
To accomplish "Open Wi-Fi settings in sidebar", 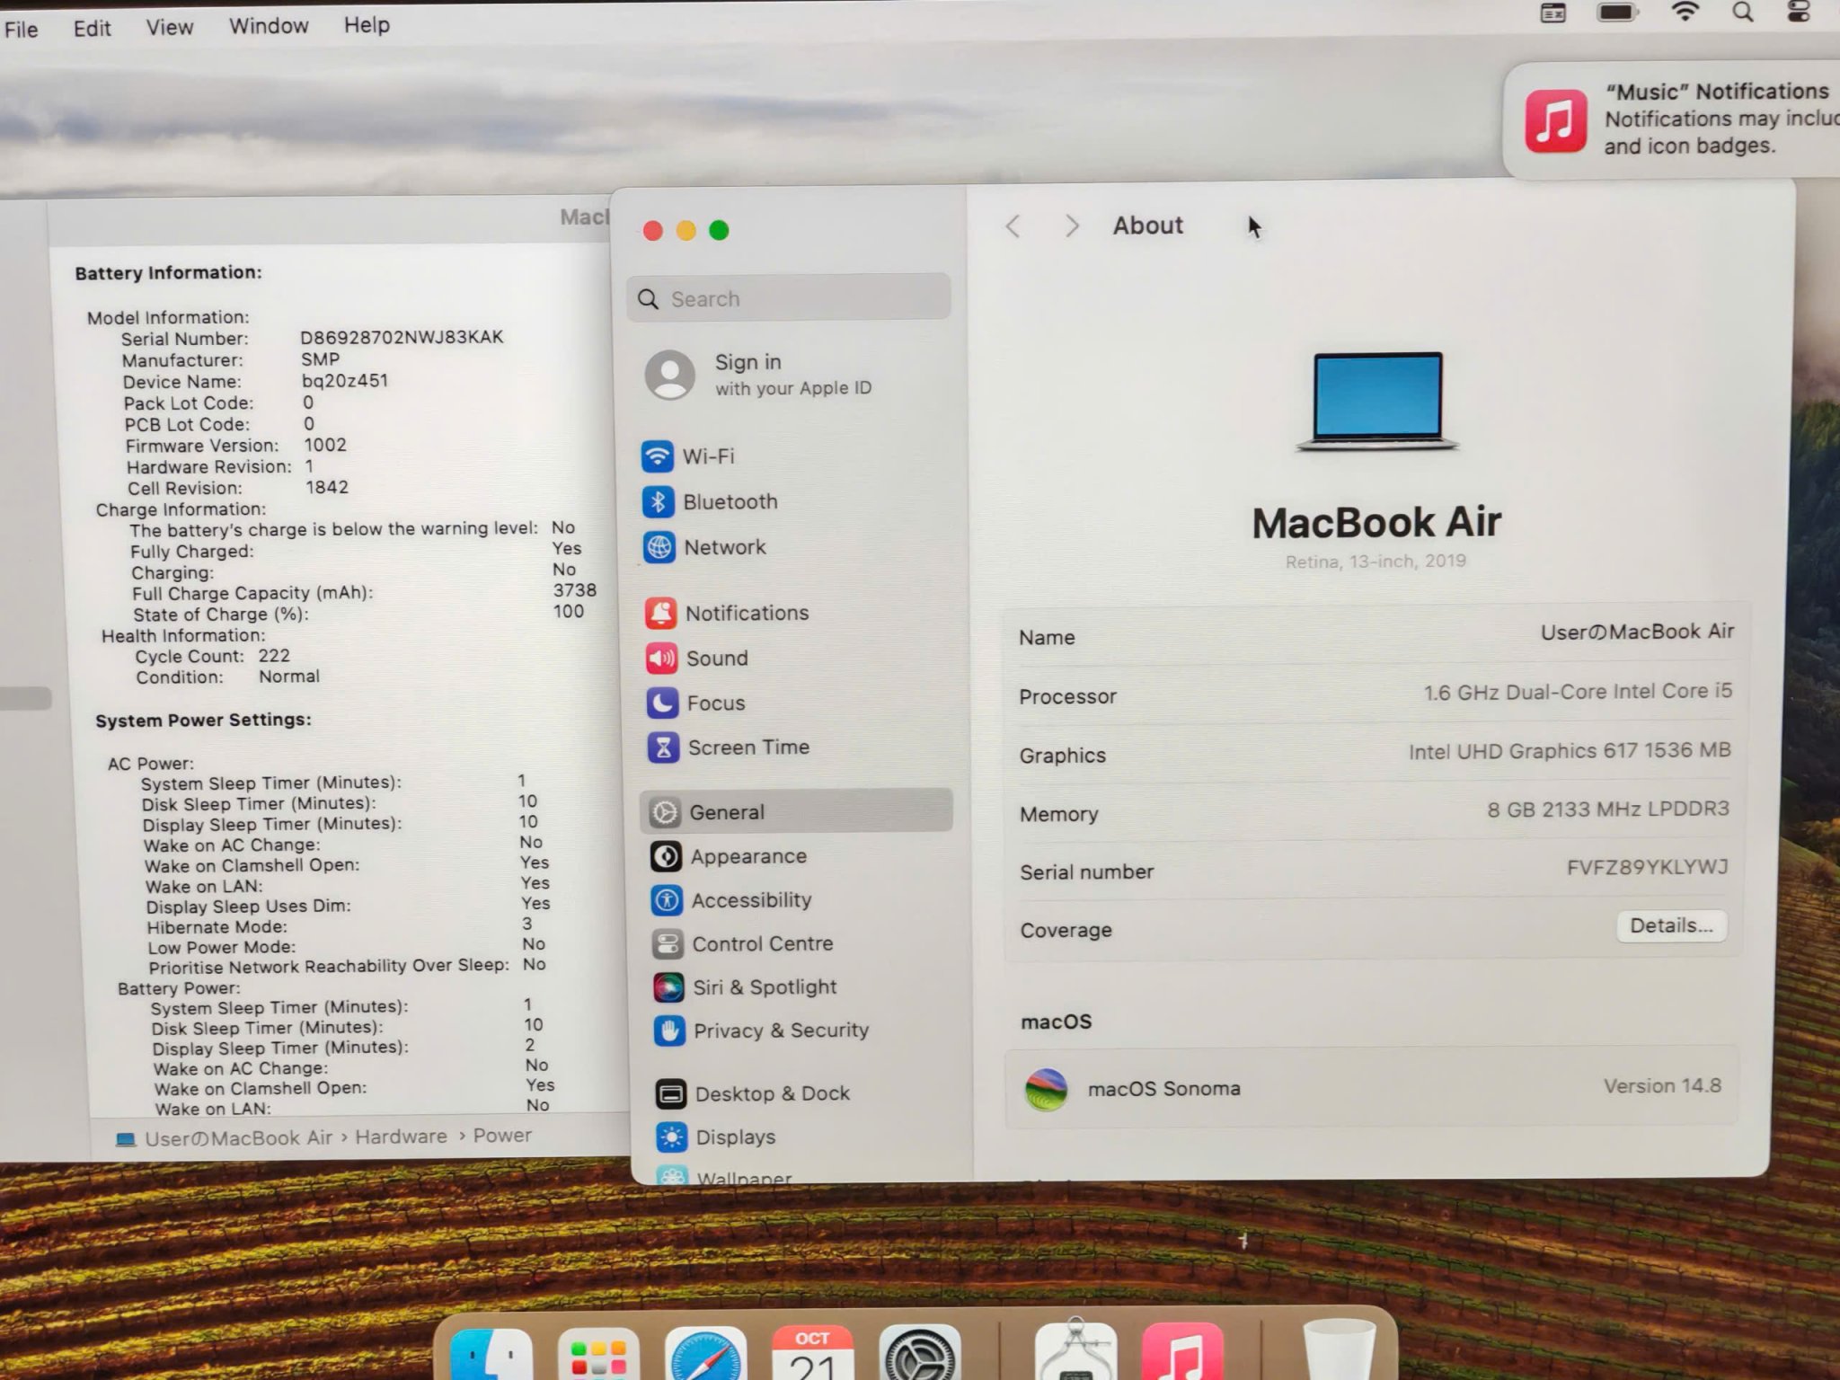I will [708, 456].
